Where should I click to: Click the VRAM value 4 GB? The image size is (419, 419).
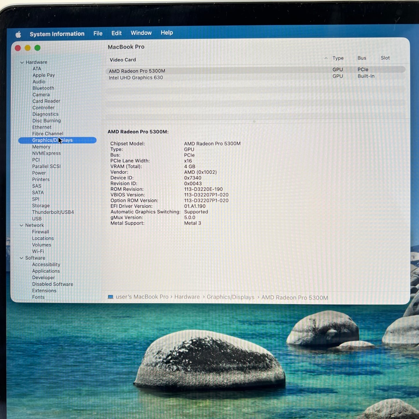pyautogui.click(x=190, y=166)
